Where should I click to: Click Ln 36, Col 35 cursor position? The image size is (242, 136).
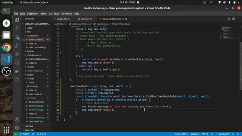point(181,134)
